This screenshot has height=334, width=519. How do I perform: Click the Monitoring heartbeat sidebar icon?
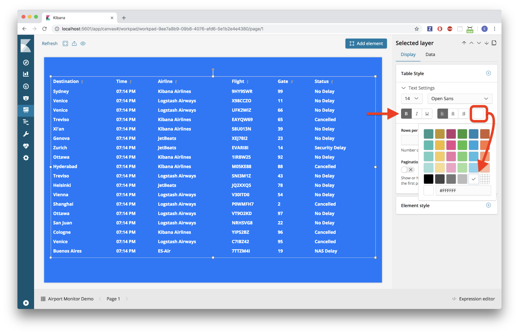[26, 146]
